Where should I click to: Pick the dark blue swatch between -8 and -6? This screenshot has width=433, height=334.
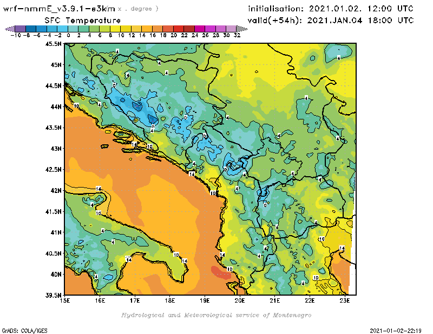click(31, 29)
